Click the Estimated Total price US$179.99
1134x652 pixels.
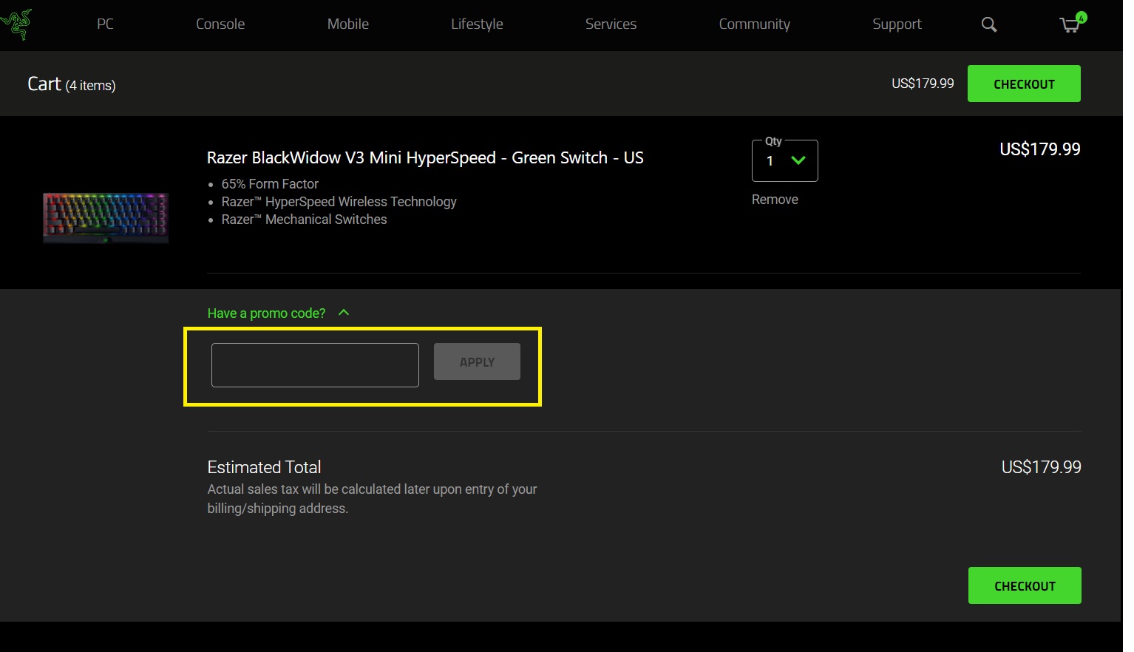(x=1041, y=467)
